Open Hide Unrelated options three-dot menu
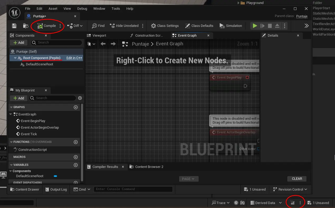 pos(143,26)
